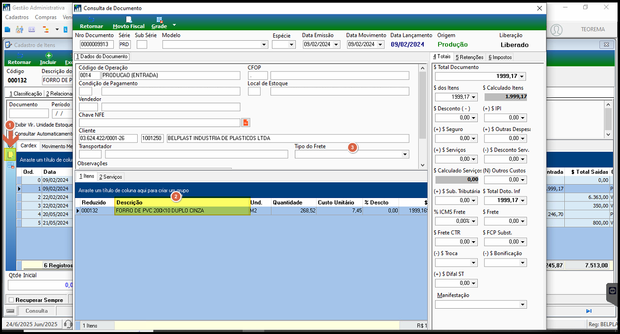Select the 1 Itens tab
The width and height of the screenshot is (620, 334).
pyautogui.click(x=87, y=176)
